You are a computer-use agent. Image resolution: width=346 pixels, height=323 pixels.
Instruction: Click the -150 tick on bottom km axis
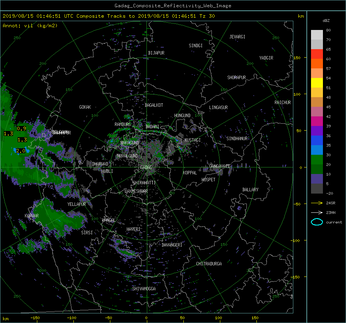tap(35, 318)
